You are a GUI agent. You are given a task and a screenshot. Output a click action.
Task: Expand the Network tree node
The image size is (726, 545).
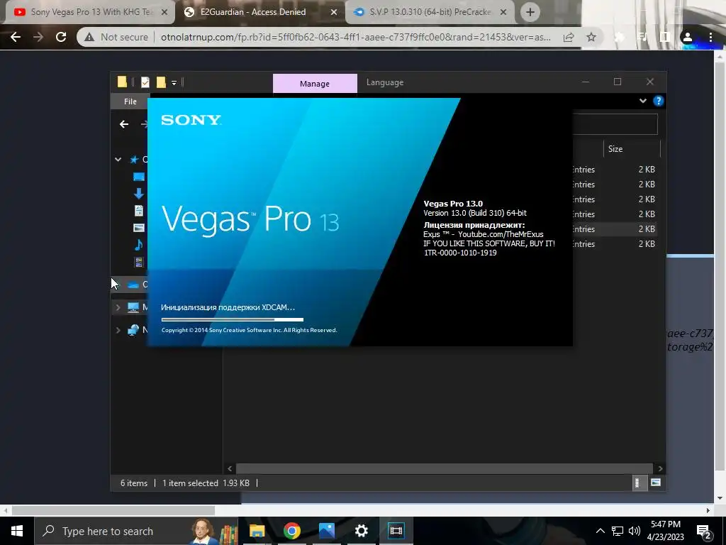(x=118, y=330)
